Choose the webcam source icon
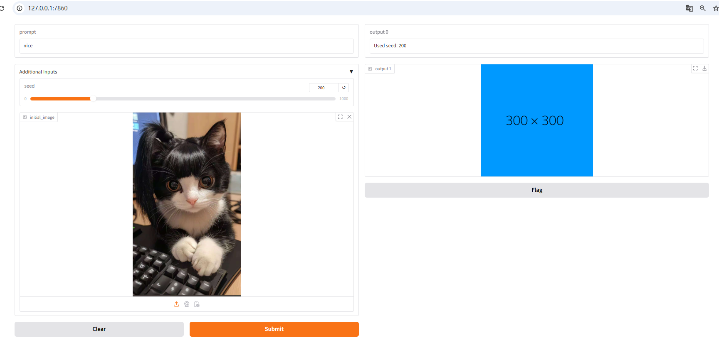This screenshot has height=350, width=719. (x=187, y=304)
